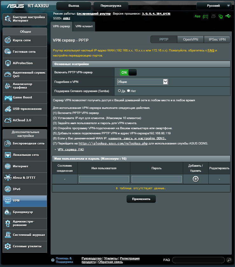
Task: Click the plus icon to add user
Action: (196, 179)
